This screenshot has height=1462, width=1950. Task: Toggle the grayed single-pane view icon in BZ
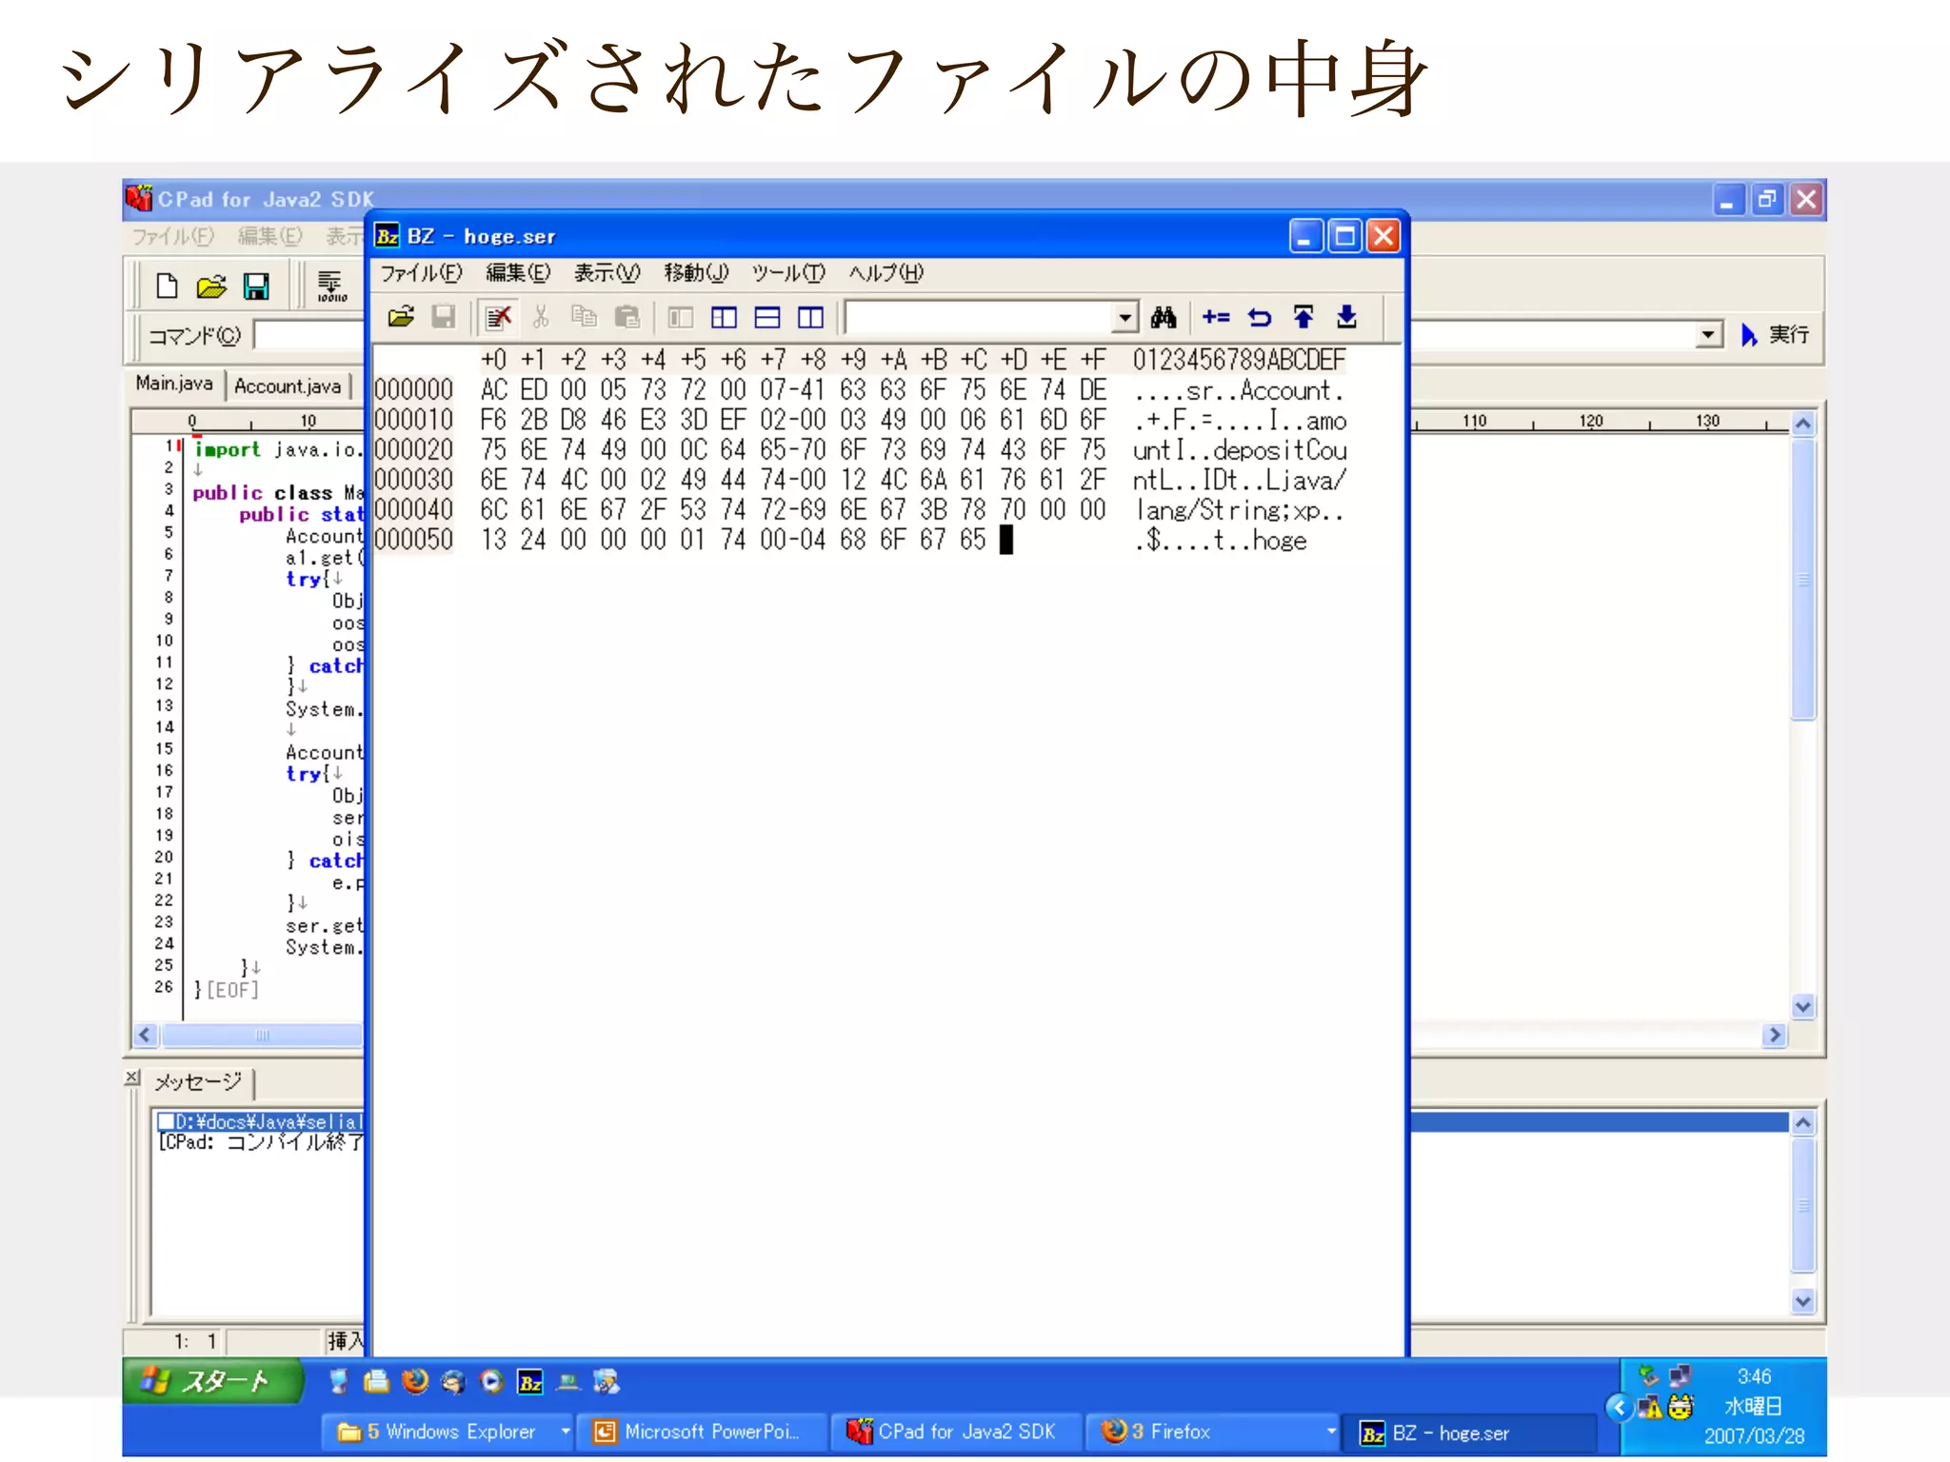click(x=680, y=317)
